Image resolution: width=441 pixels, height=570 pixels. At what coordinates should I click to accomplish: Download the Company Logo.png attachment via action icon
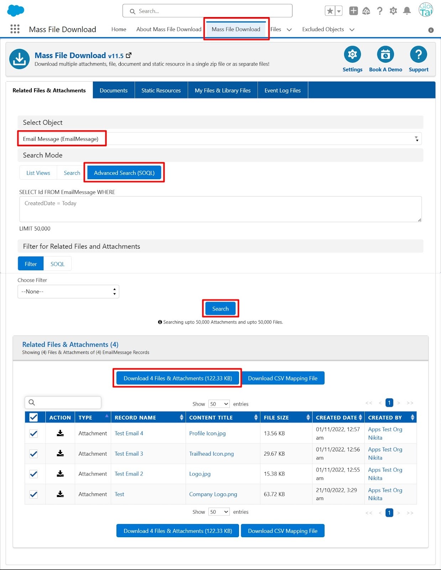pyautogui.click(x=60, y=494)
